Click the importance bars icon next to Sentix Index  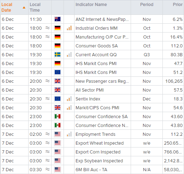(x=69, y=99)
